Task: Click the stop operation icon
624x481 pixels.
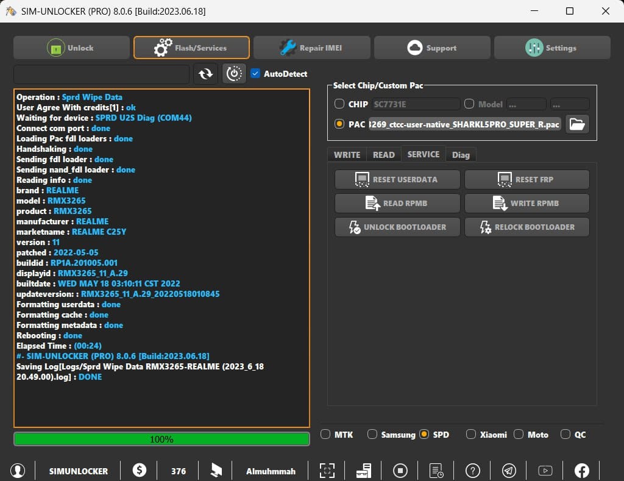Action: click(x=400, y=471)
